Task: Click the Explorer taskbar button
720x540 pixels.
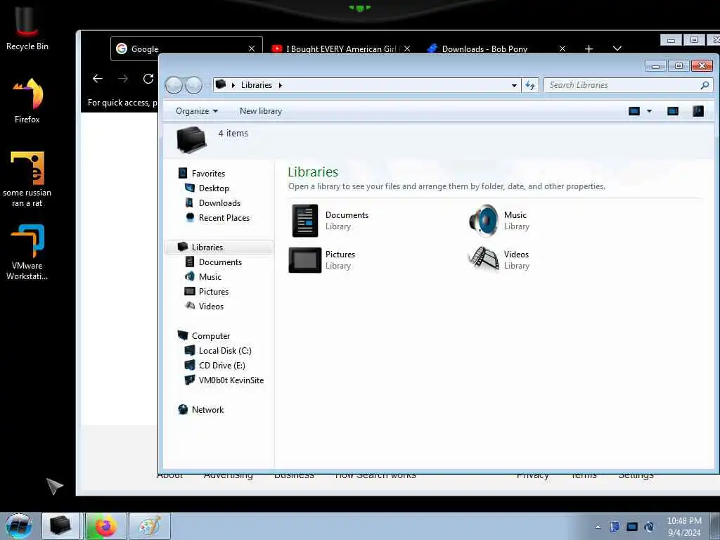Action: (x=60, y=526)
